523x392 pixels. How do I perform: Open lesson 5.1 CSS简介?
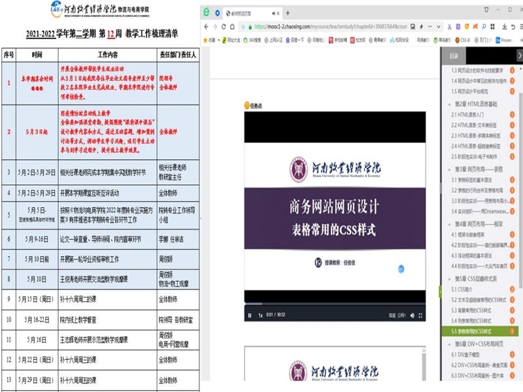(465, 289)
